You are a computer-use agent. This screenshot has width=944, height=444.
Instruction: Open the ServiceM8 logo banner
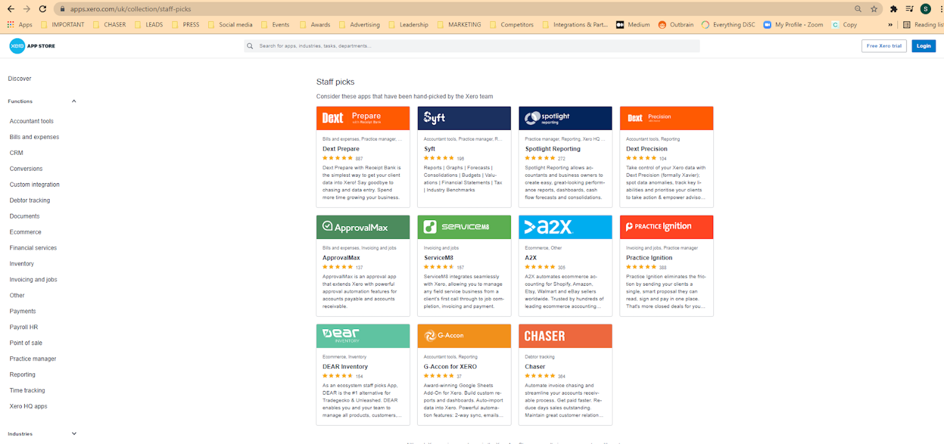pyautogui.click(x=464, y=227)
